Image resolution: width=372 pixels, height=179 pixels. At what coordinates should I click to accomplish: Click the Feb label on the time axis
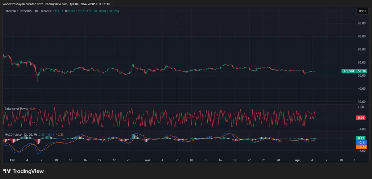pyautogui.click(x=12, y=160)
